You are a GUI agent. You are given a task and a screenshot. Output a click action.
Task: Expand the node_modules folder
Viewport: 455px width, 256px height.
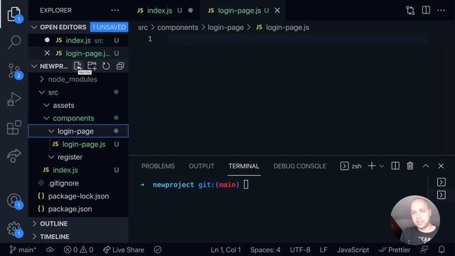(x=73, y=79)
